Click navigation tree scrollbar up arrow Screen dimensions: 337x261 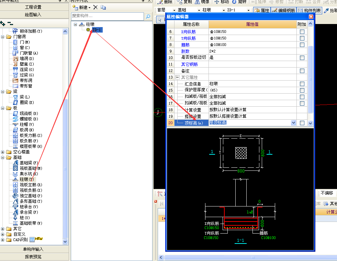[65, 32]
